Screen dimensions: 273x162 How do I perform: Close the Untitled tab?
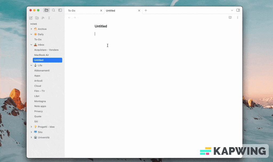[x=139, y=11]
